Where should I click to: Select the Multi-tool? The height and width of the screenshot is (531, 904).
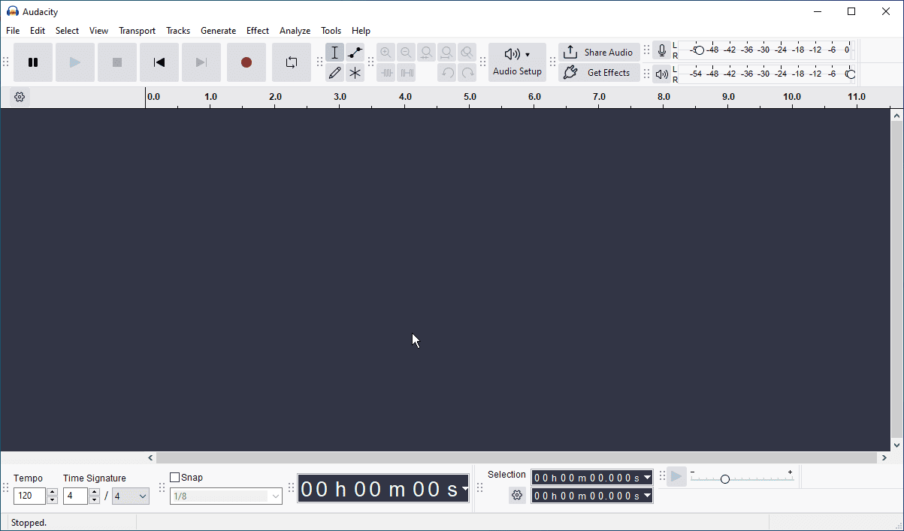click(354, 72)
